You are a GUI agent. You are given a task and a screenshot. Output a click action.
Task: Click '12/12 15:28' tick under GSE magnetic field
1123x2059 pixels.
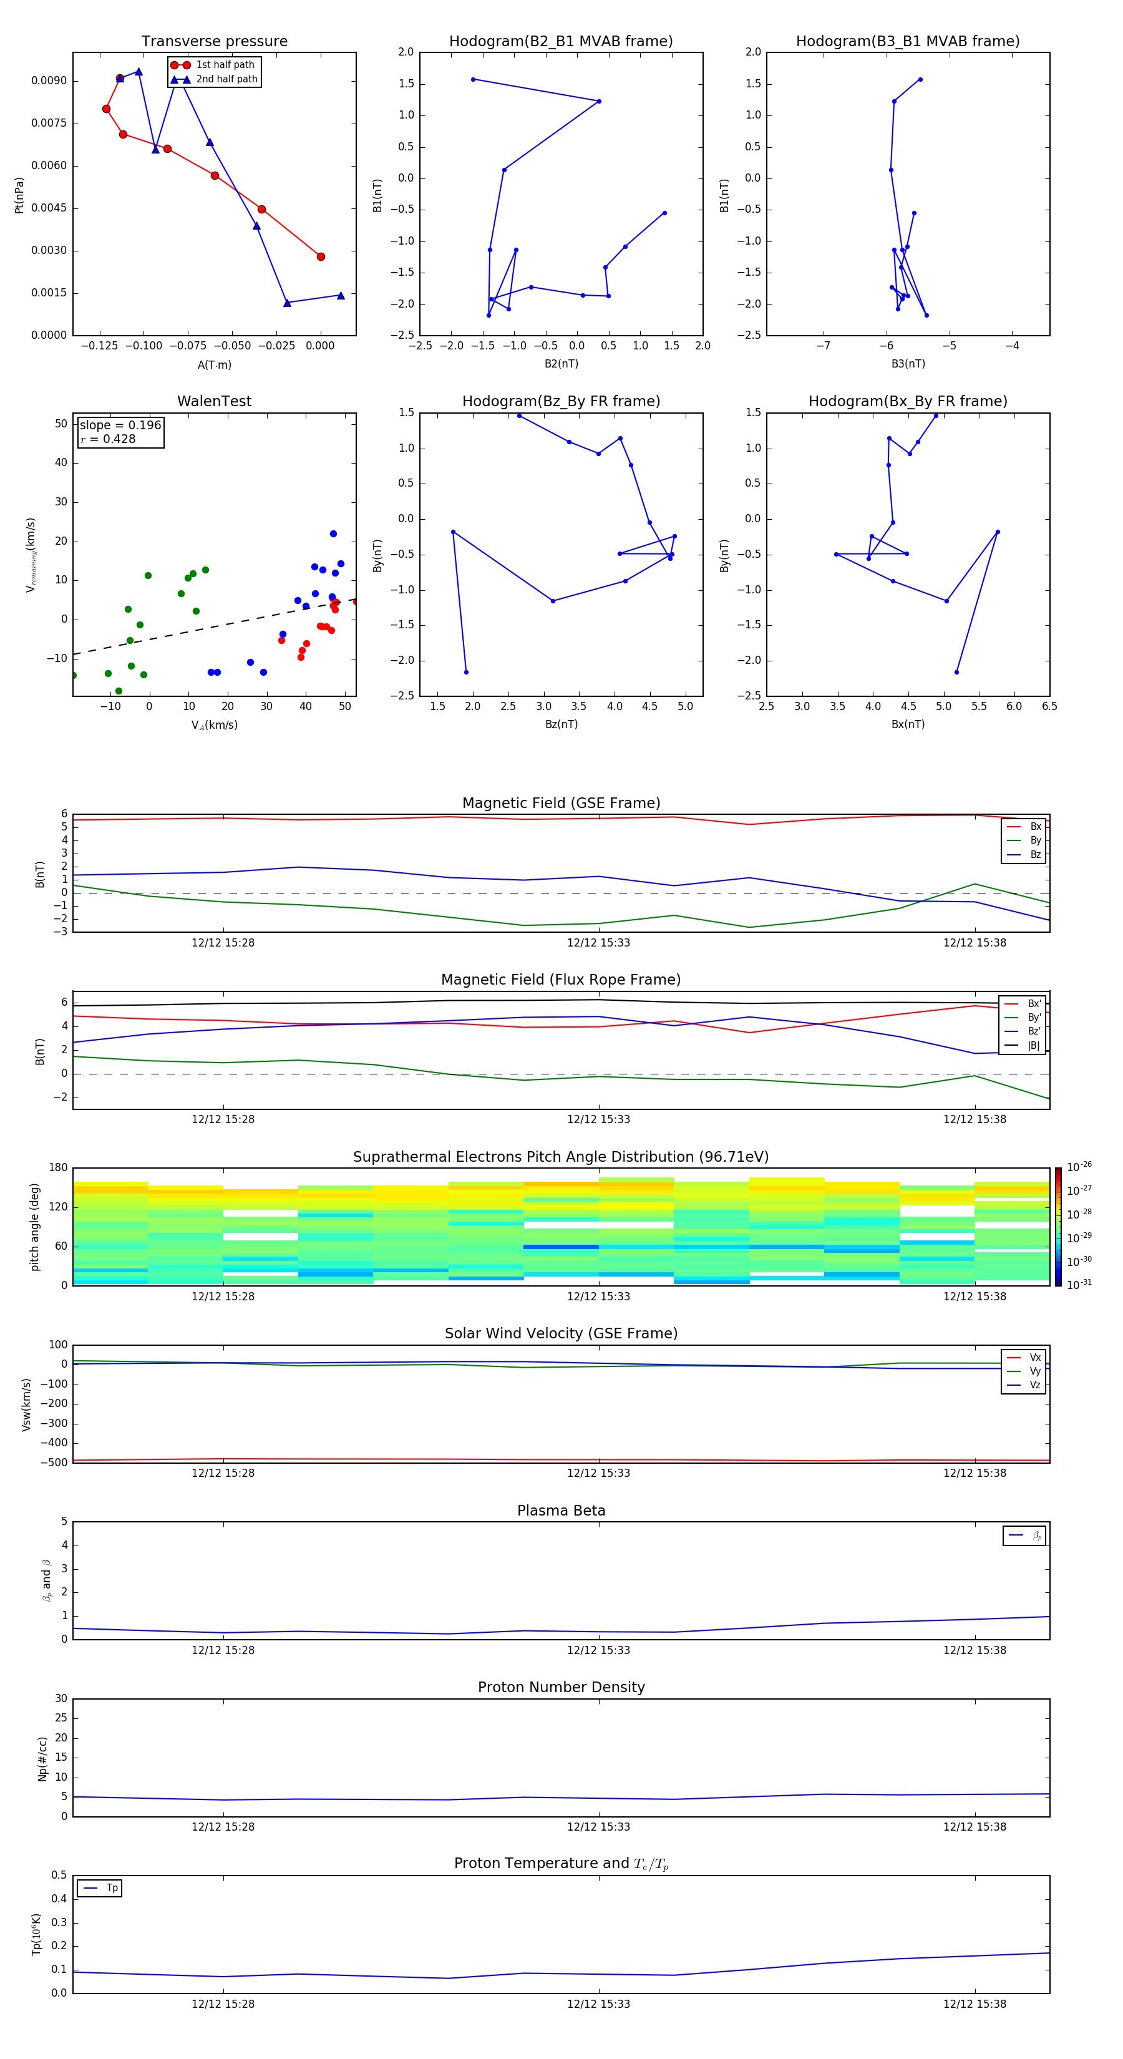coord(223,943)
